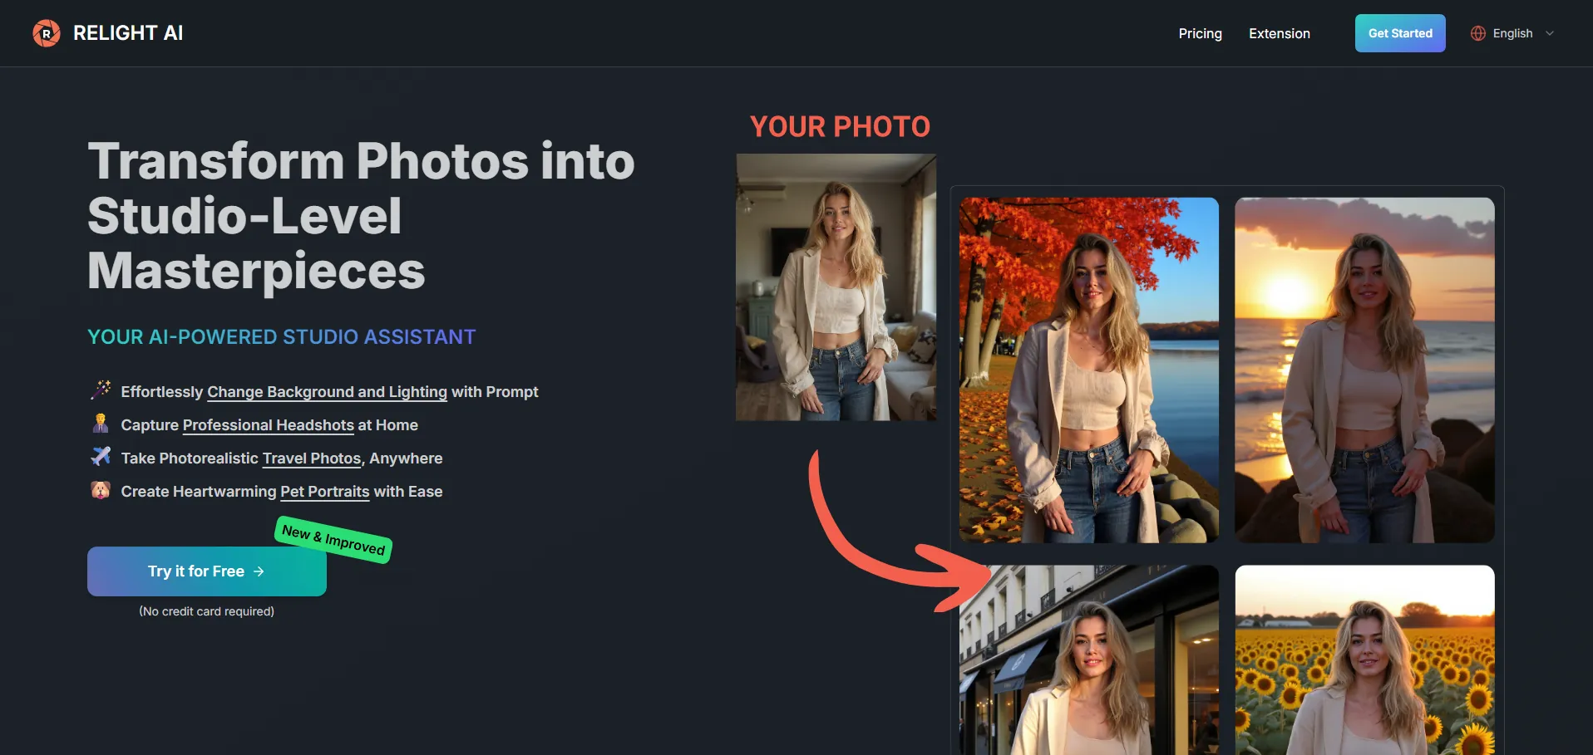The height and width of the screenshot is (755, 1593).
Task: Visit the Travel Photos link
Action: 311,458
